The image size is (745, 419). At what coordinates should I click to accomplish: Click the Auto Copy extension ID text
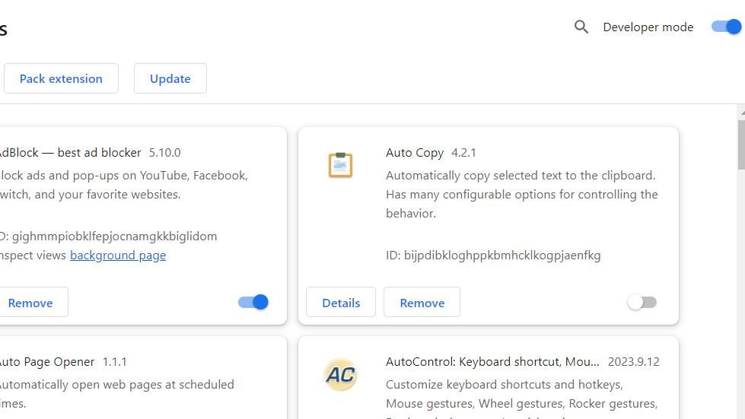click(x=493, y=256)
